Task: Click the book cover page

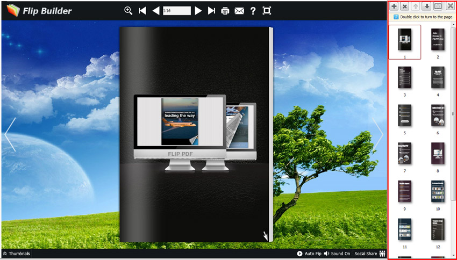Action: coord(195,134)
